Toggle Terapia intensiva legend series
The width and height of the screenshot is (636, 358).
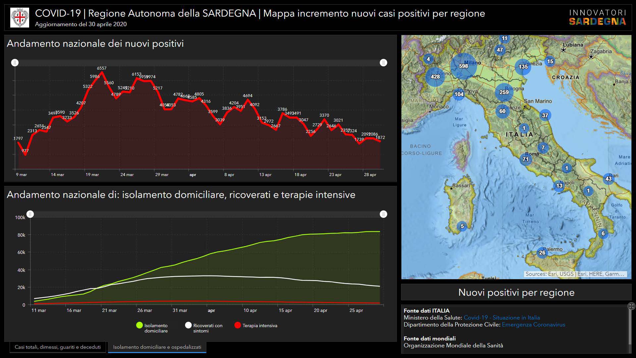tap(256, 326)
